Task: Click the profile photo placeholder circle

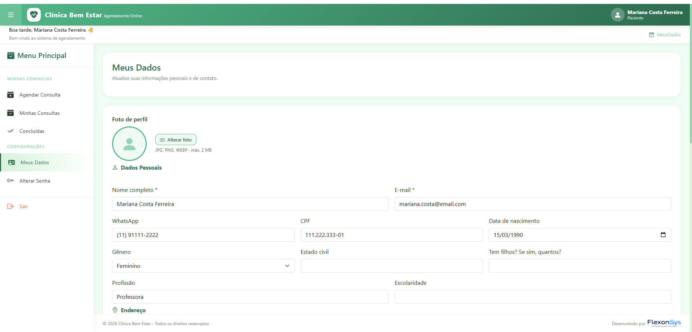Action: (129, 144)
